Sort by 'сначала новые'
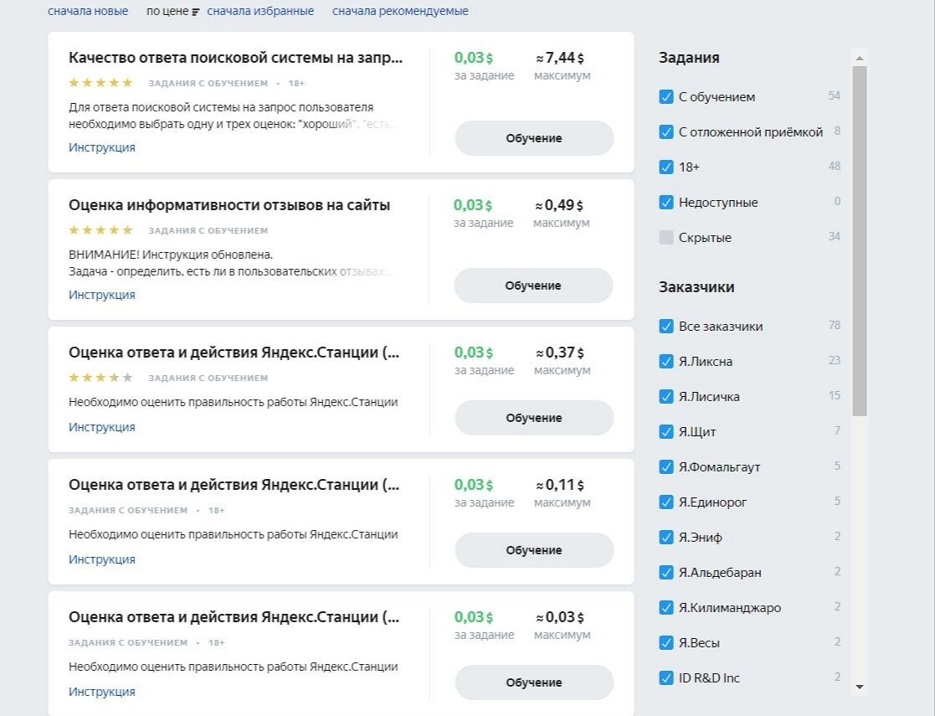This screenshot has width=935, height=716. (x=88, y=12)
